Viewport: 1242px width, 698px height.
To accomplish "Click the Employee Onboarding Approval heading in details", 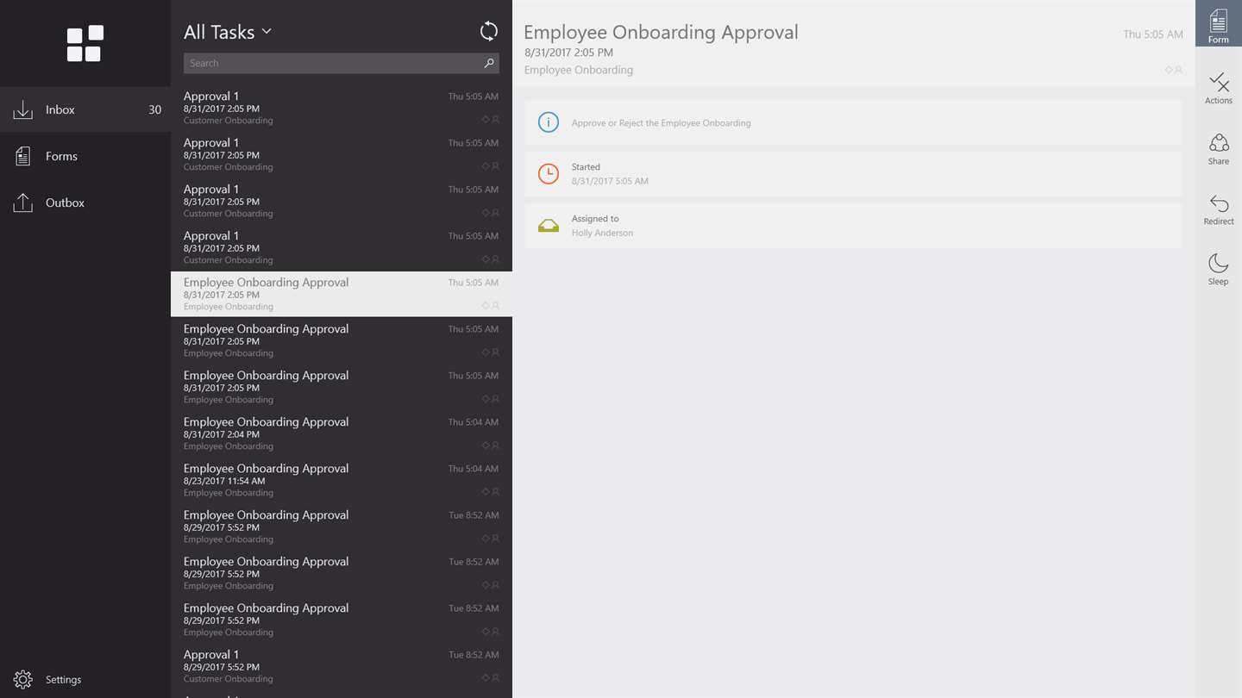I will tap(661, 32).
